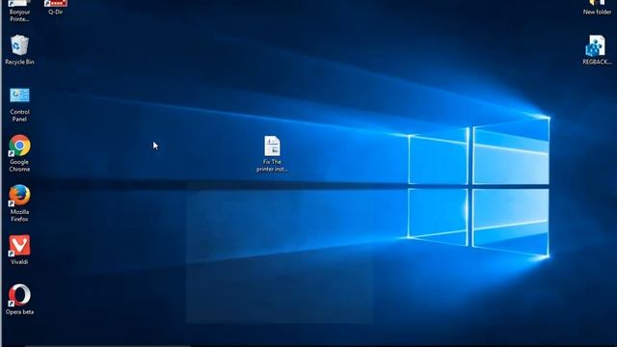Click the 'Opera beta' label text
Viewport: 617px width, 347px height.
coord(19,312)
